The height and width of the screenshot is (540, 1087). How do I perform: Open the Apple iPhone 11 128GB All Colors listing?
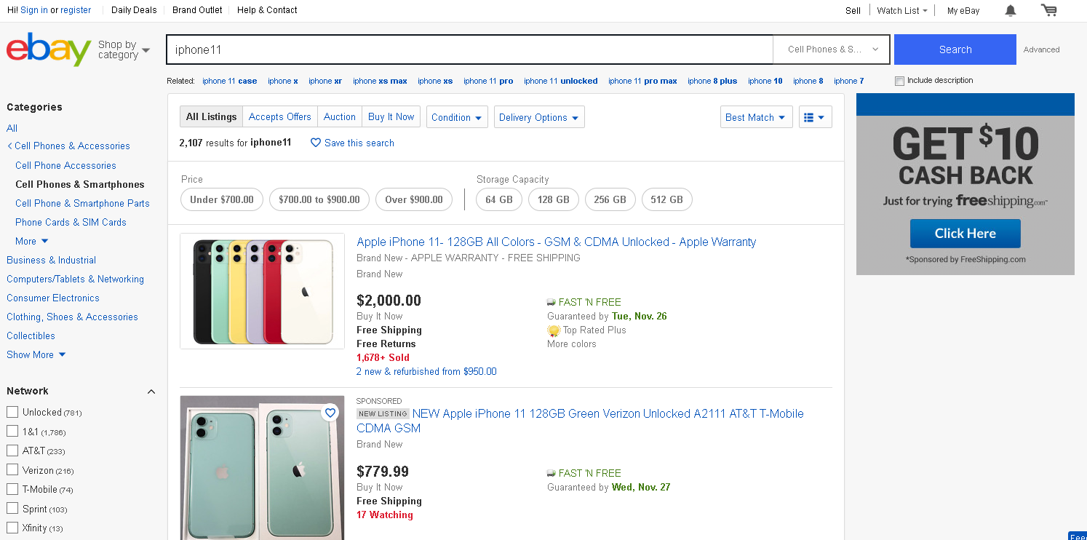click(556, 242)
